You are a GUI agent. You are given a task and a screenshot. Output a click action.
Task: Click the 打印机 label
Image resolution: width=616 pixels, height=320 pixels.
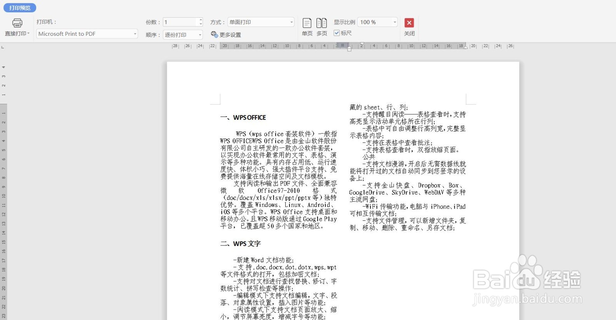coord(46,22)
